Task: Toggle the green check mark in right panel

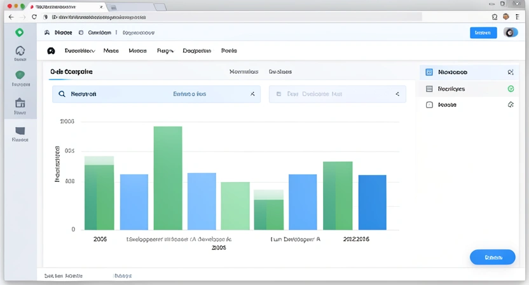Action: (x=511, y=89)
